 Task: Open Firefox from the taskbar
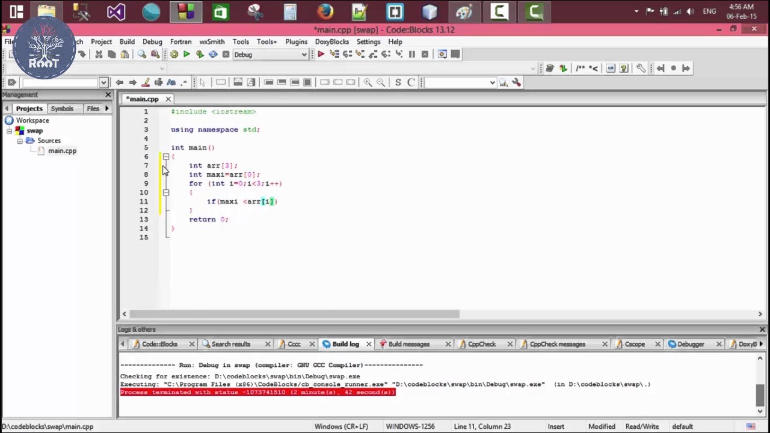pyautogui.click(x=325, y=11)
